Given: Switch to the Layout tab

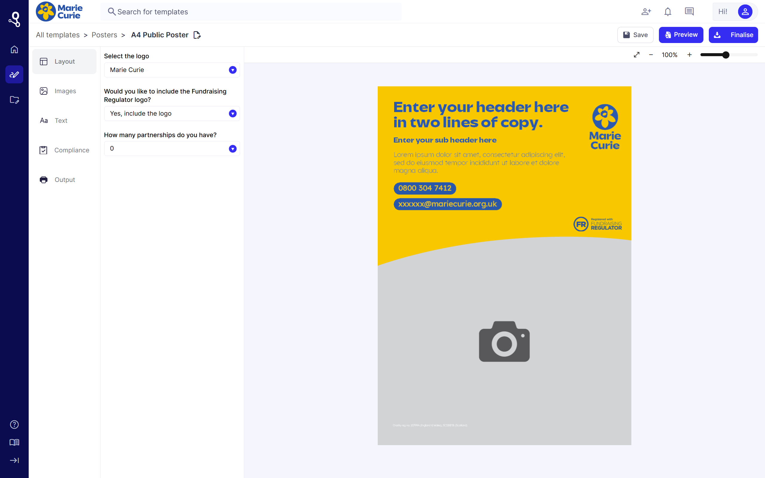Looking at the screenshot, I should coord(64,61).
